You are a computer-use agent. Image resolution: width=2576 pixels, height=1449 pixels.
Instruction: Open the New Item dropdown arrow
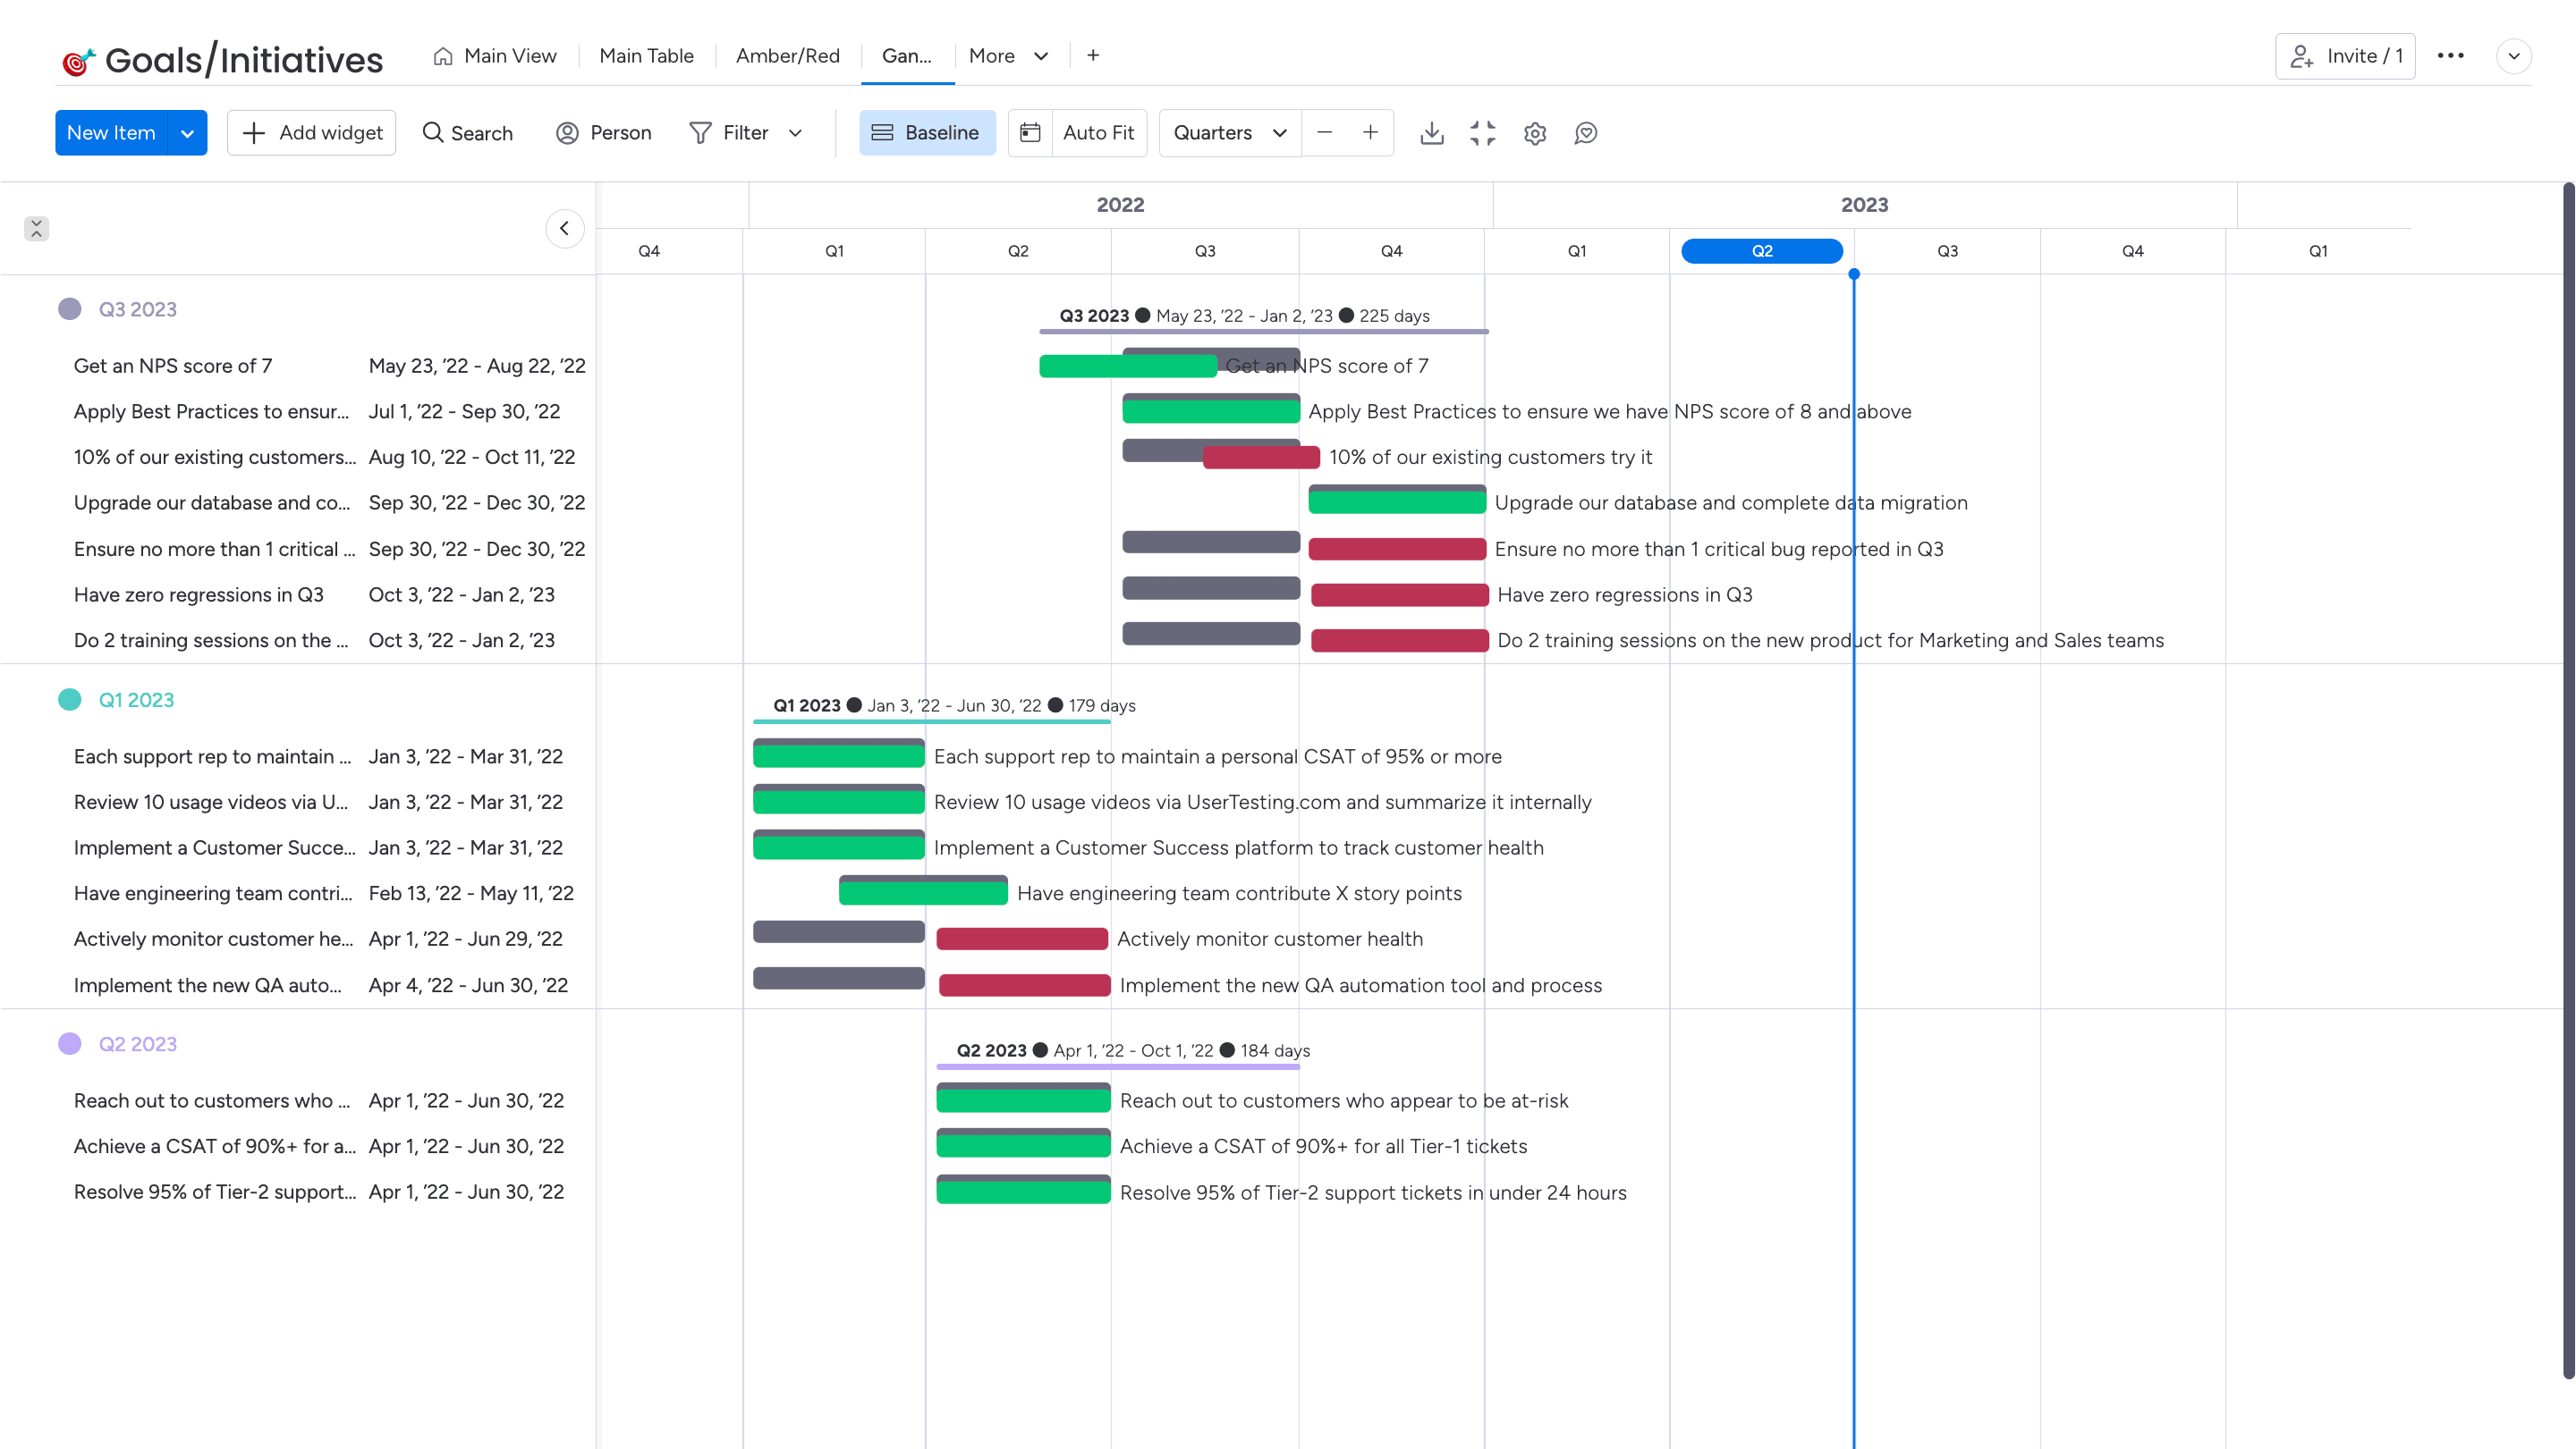pos(187,133)
